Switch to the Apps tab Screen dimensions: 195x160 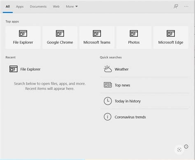coord(20,7)
